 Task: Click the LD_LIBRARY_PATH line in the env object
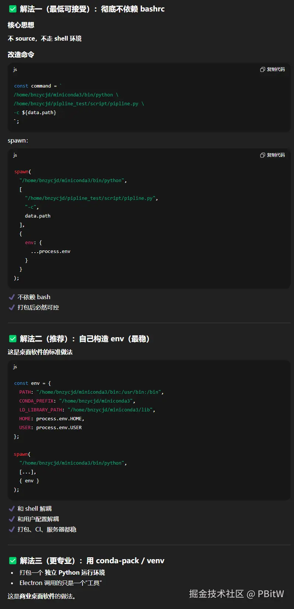[x=87, y=410]
